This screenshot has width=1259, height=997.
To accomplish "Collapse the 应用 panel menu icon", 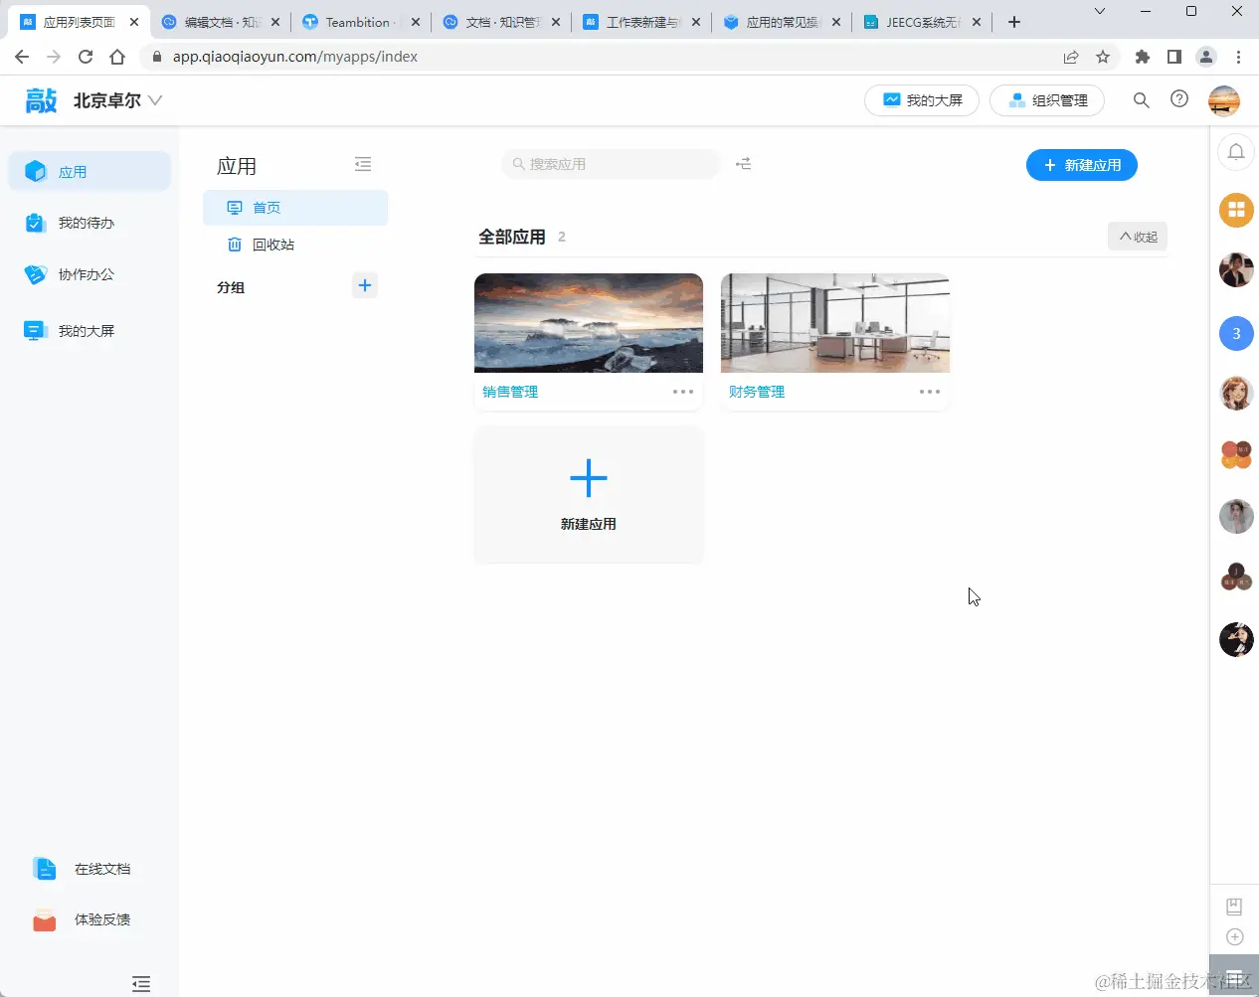I will pyautogui.click(x=363, y=164).
